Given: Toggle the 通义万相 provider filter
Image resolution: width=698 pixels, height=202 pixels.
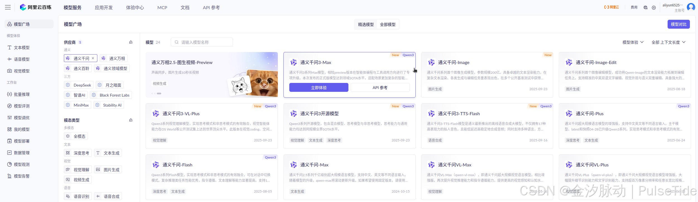Looking at the screenshot, I should tap(114, 58).
